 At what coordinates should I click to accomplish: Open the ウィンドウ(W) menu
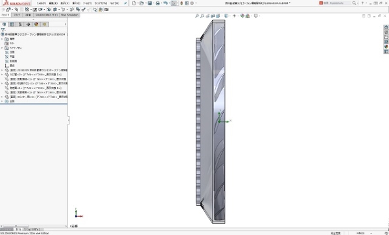(100, 3)
